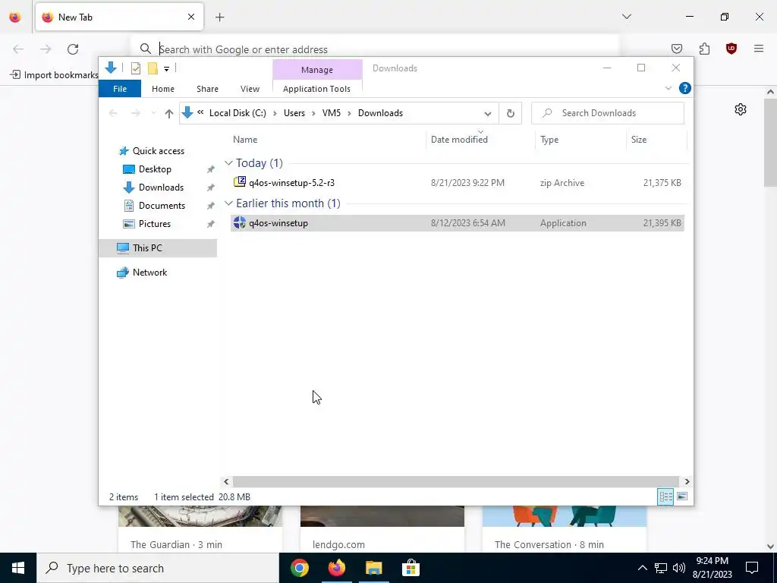
Task: Collapse the Earlier this month (1) group
Action: (x=228, y=203)
